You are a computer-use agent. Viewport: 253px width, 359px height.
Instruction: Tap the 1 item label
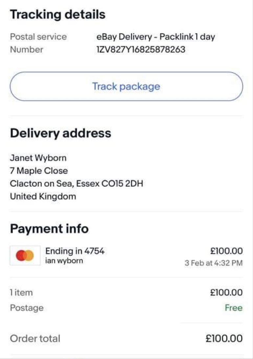pos(21,293)
